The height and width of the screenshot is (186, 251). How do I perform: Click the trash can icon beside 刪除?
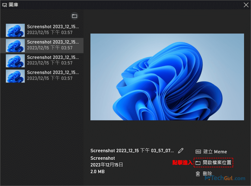tap(198, 174)
